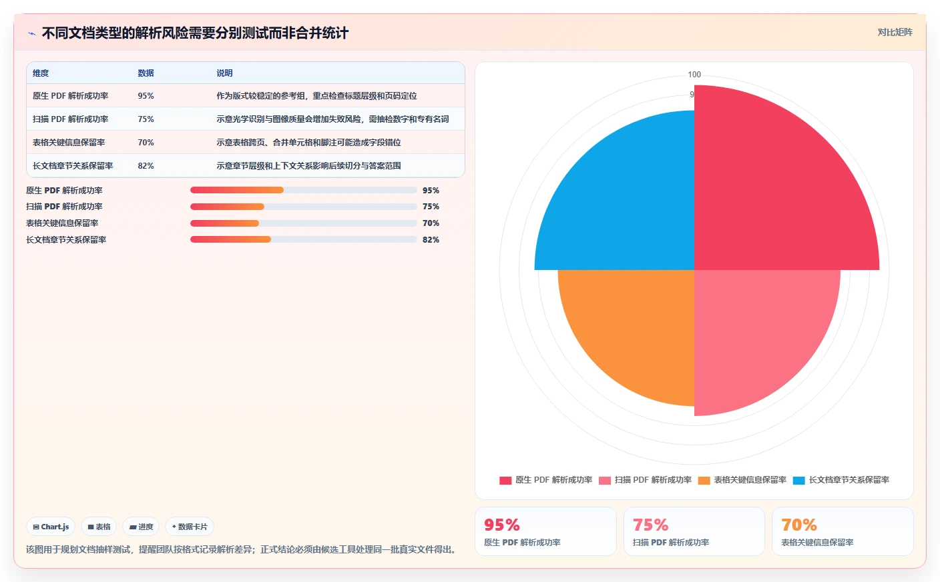Click the 数据卡片 tag chip

pyautogui.click(x=190, y=527)
